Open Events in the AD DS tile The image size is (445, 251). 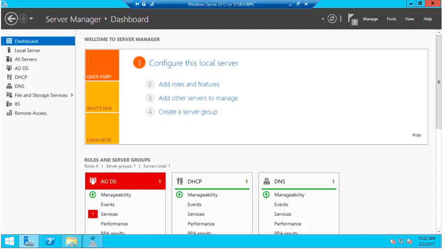tap(108, 204)
